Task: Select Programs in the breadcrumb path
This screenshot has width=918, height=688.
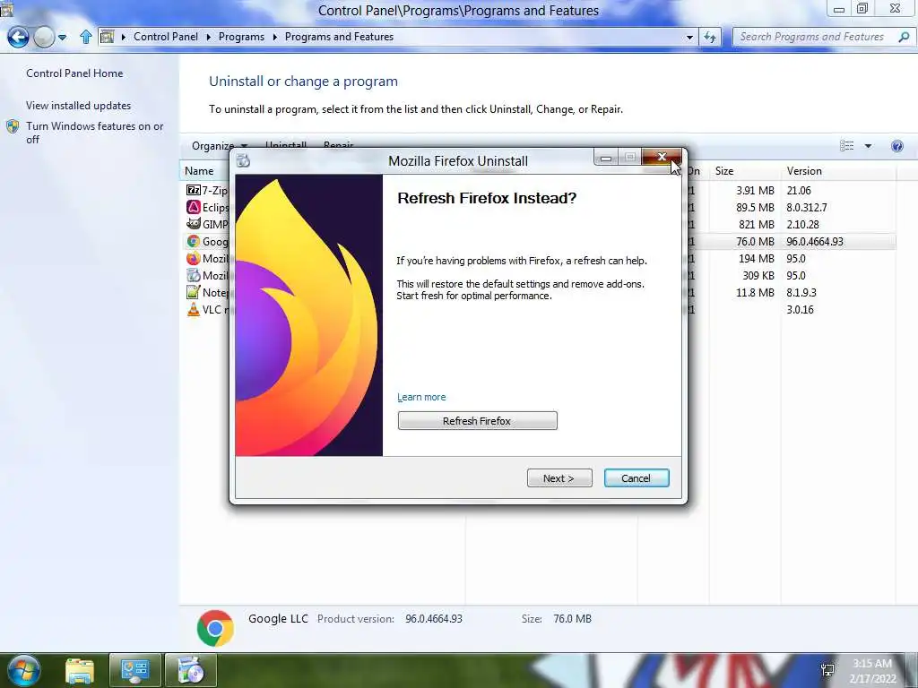Action: click(x=241, y=36)
